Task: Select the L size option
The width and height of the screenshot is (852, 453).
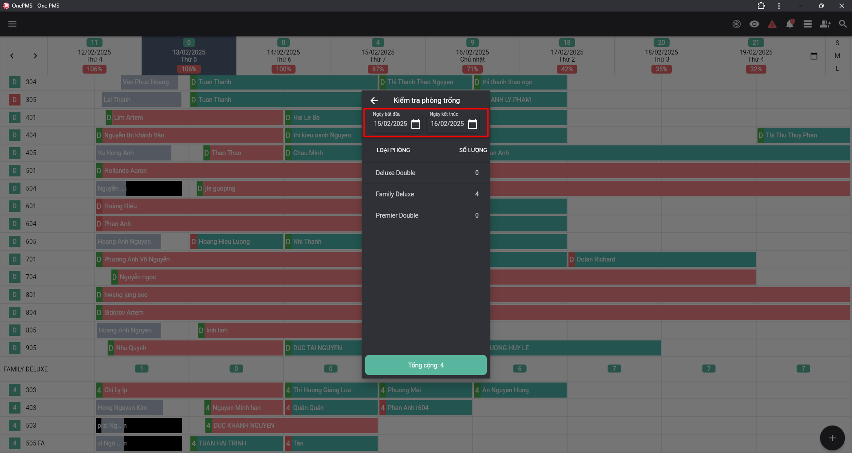Action: pos(837,69)
